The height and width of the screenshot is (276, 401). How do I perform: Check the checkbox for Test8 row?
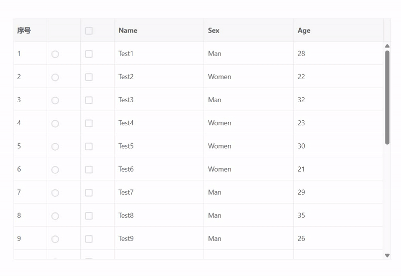pos(89,216)
